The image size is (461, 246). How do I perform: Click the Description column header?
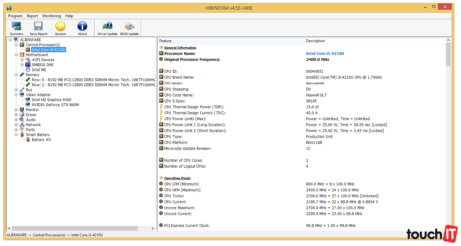click(x=374, y=41)
